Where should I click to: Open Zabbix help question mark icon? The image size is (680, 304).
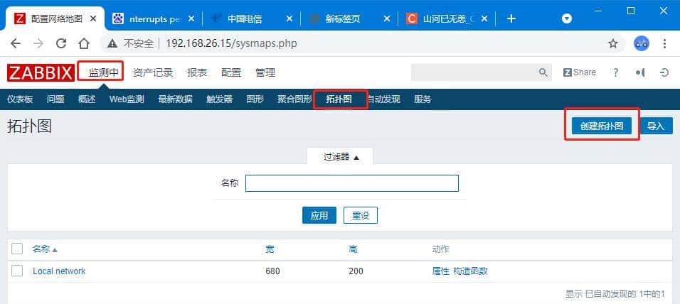point(615,72)
